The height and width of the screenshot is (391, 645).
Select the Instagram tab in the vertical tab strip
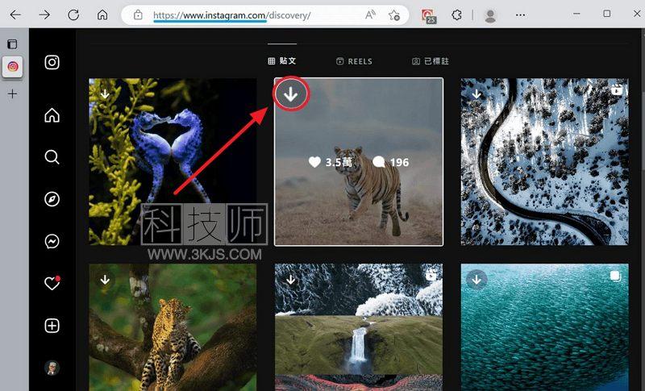click(x=13, y=67)
